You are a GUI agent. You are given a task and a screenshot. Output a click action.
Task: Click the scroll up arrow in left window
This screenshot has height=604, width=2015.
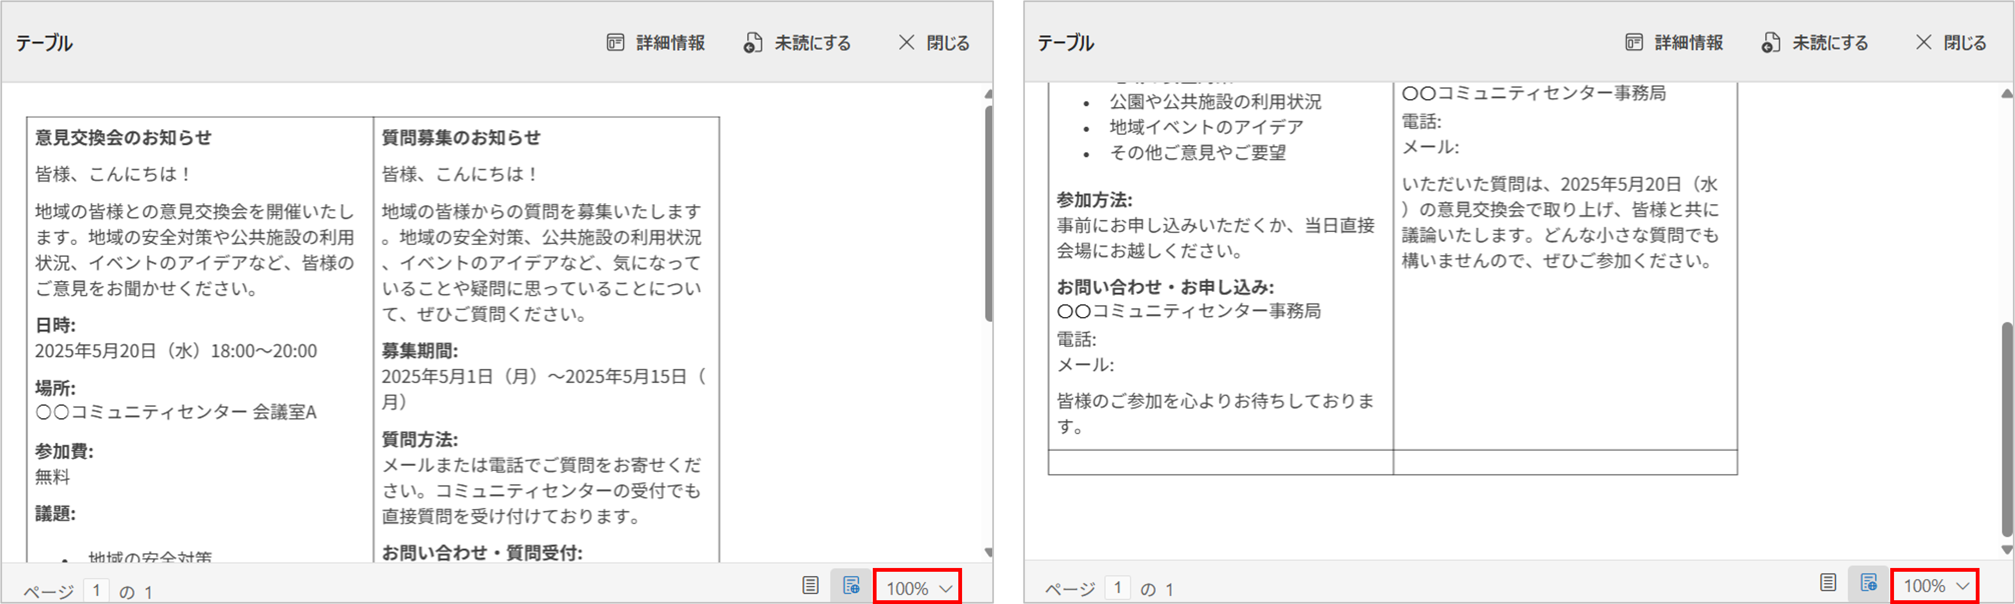pos(989,94)
